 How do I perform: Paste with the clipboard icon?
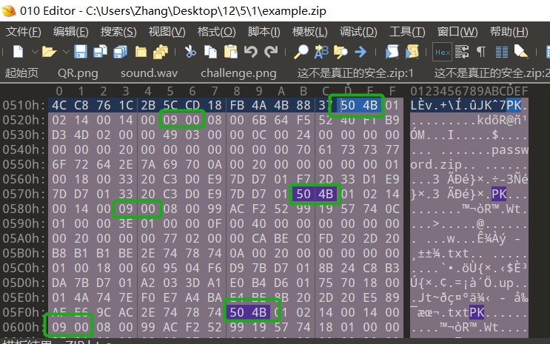coord(231,52)
